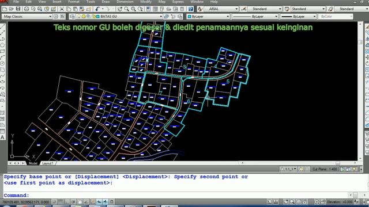Open the Dimension menu
The width and height of the screenshot is (369, 207).
(125, 2)
